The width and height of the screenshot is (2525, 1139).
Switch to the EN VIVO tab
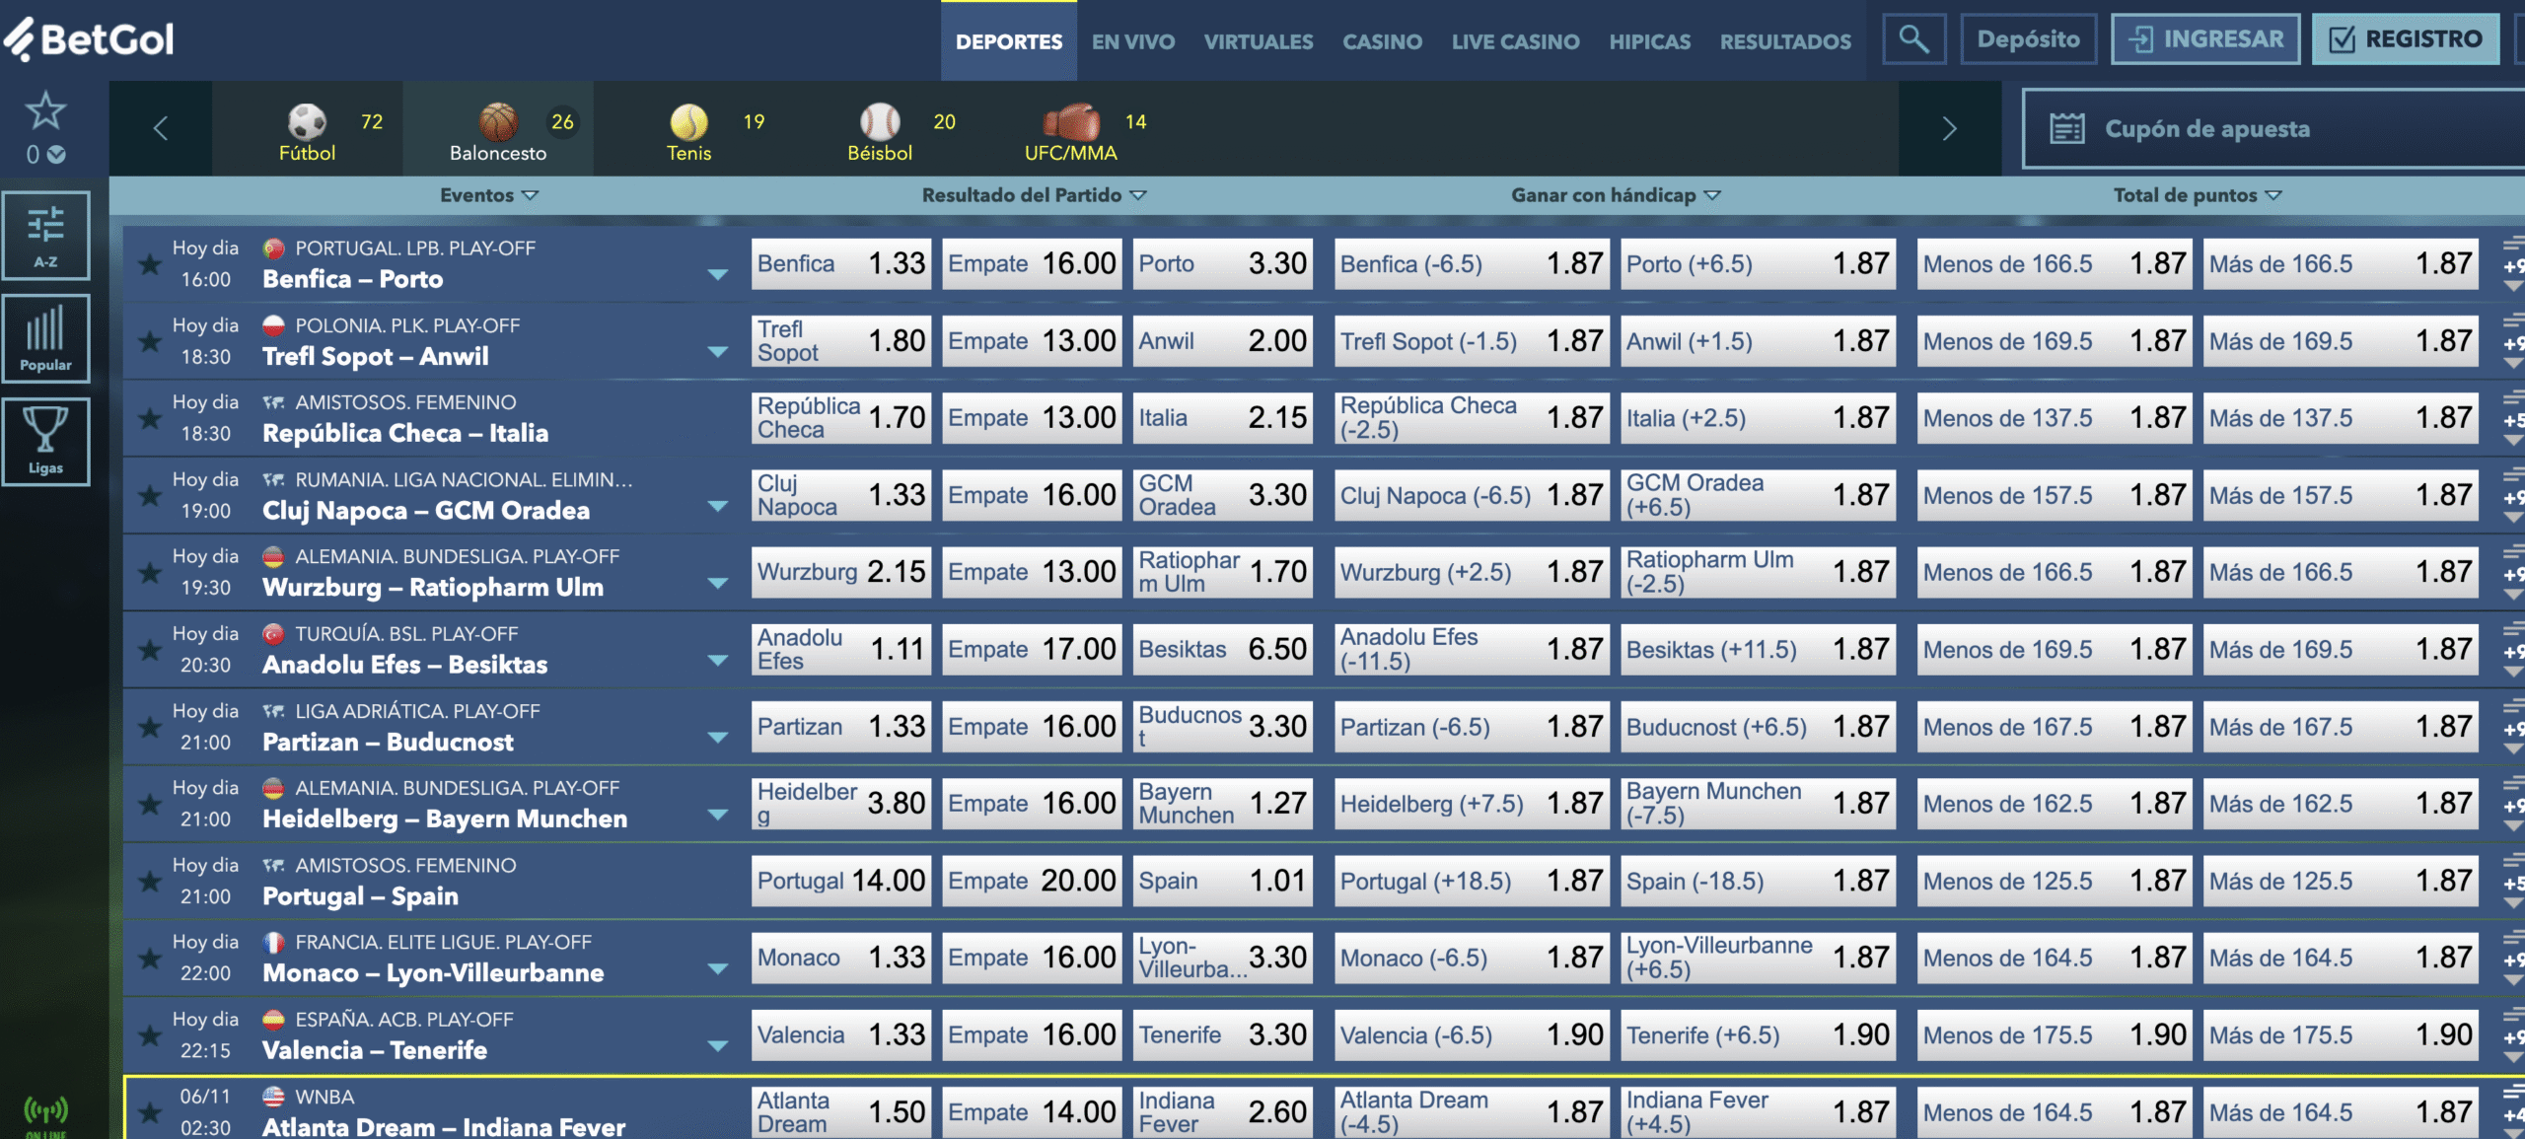coord(1133,41)
